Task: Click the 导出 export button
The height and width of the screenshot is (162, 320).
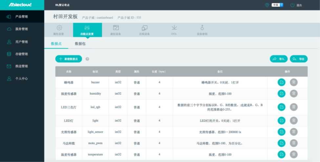Action: (x=299, y=59)
